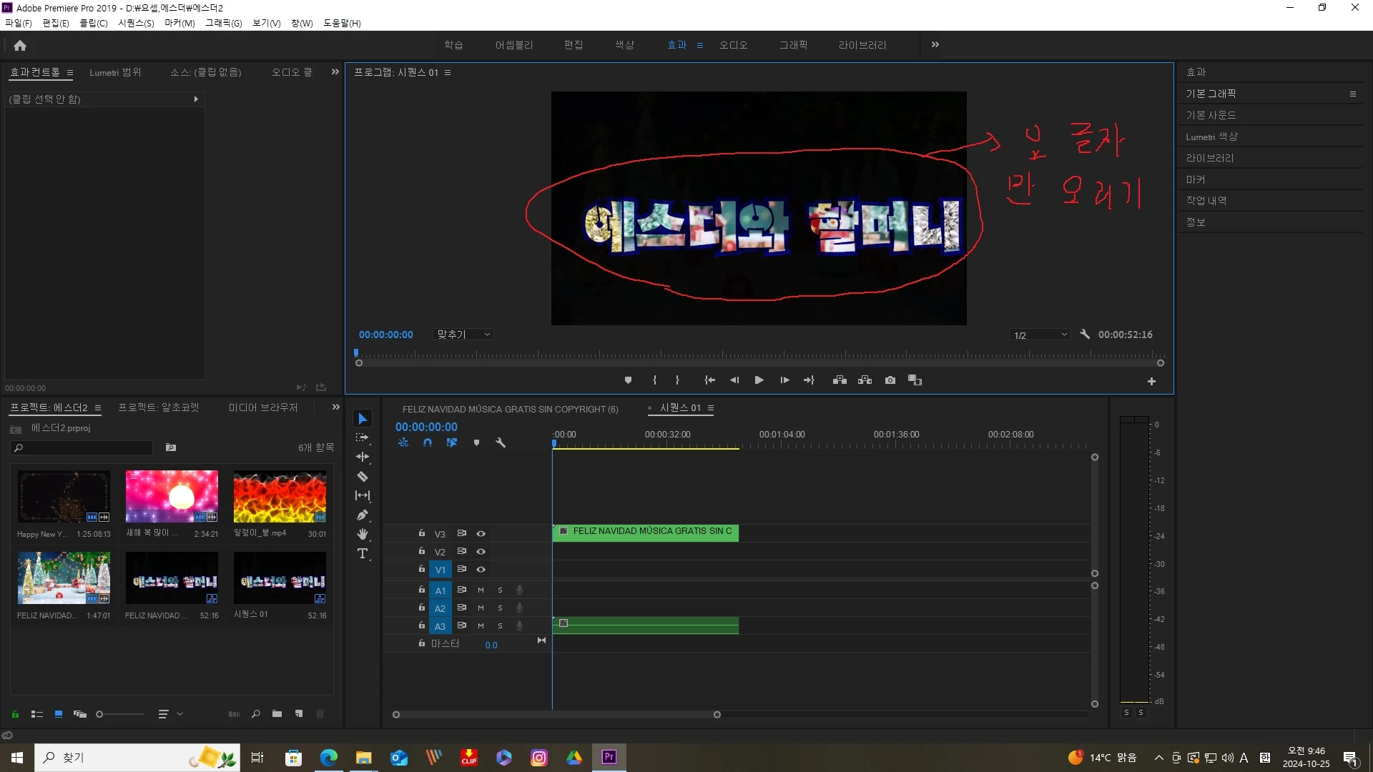Select the Razor tool

(363, 477)
